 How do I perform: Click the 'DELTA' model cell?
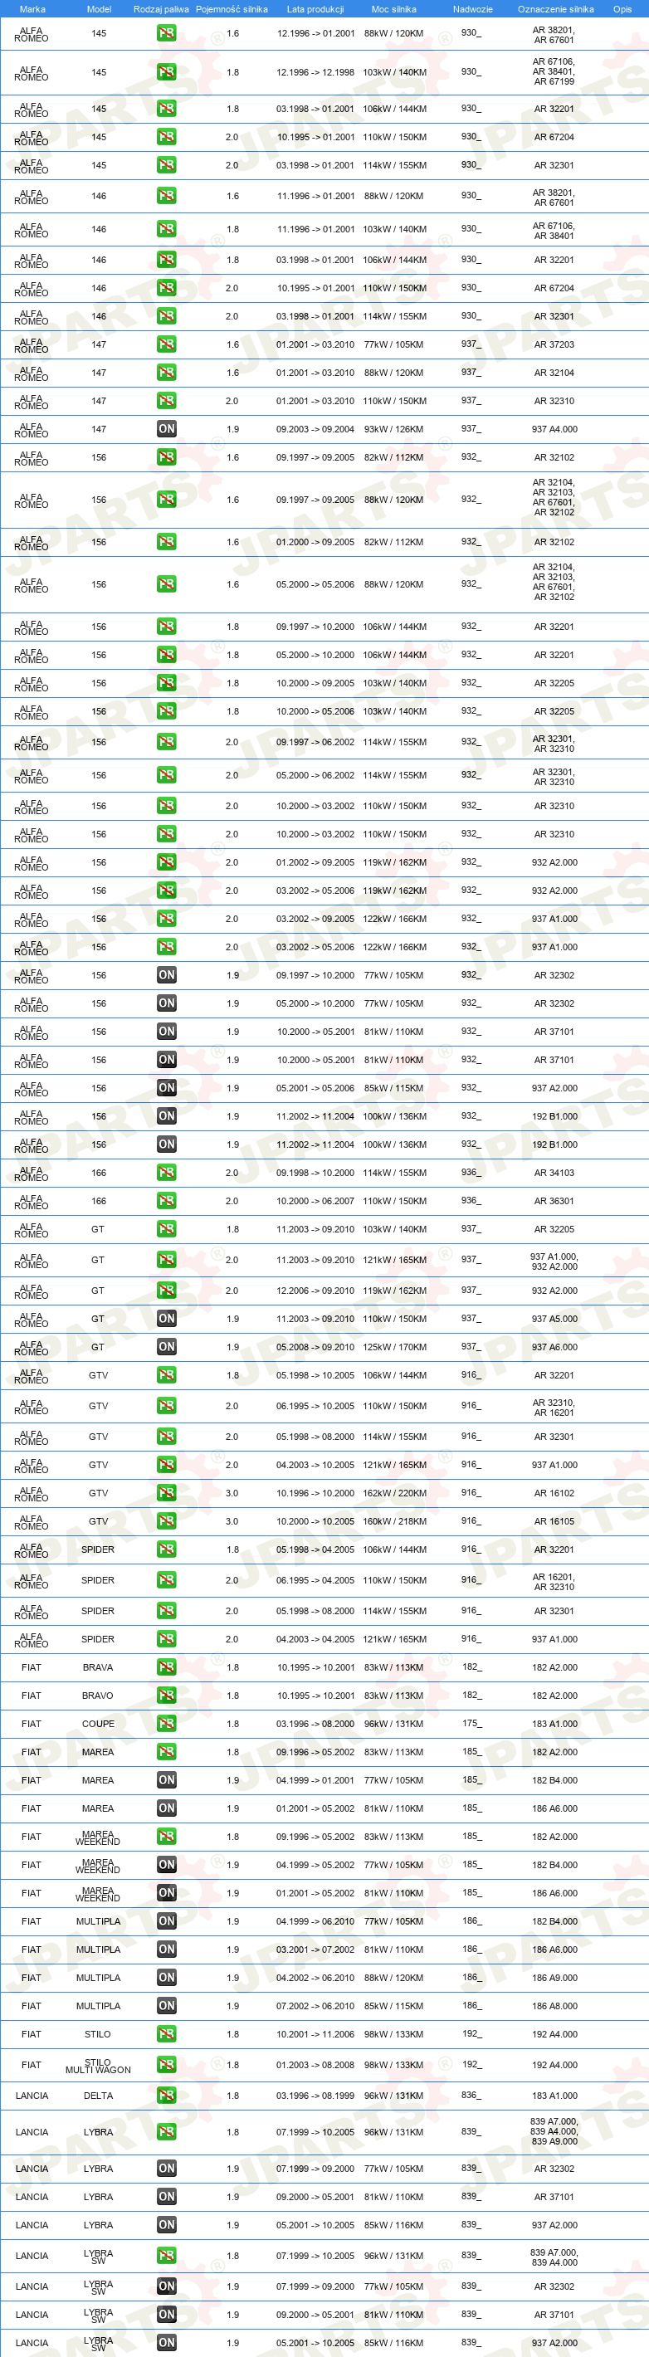coord(98,2096)
